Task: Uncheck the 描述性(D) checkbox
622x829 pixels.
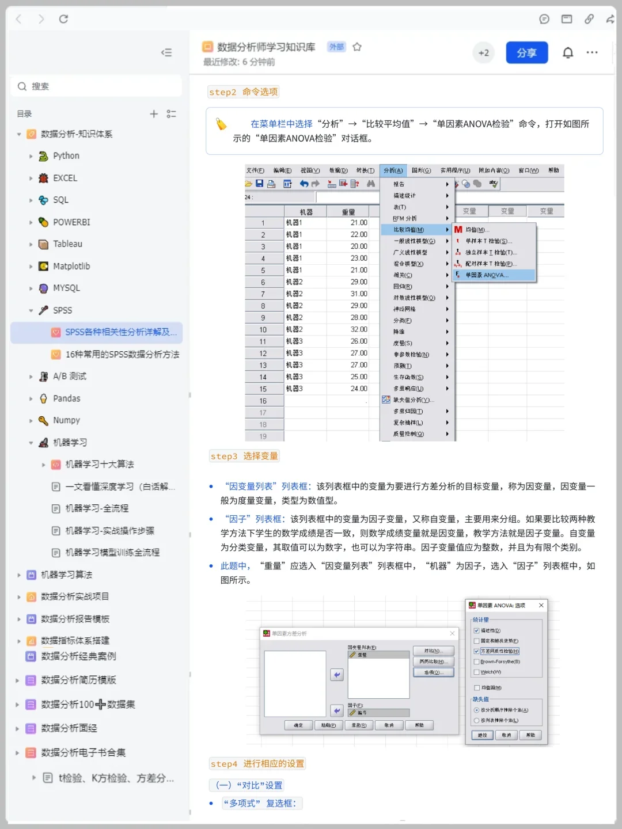Action: tap(476, 630)
